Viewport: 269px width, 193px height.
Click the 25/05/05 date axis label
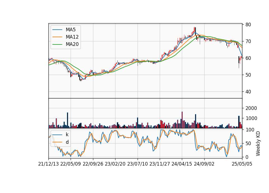point(242,164)
